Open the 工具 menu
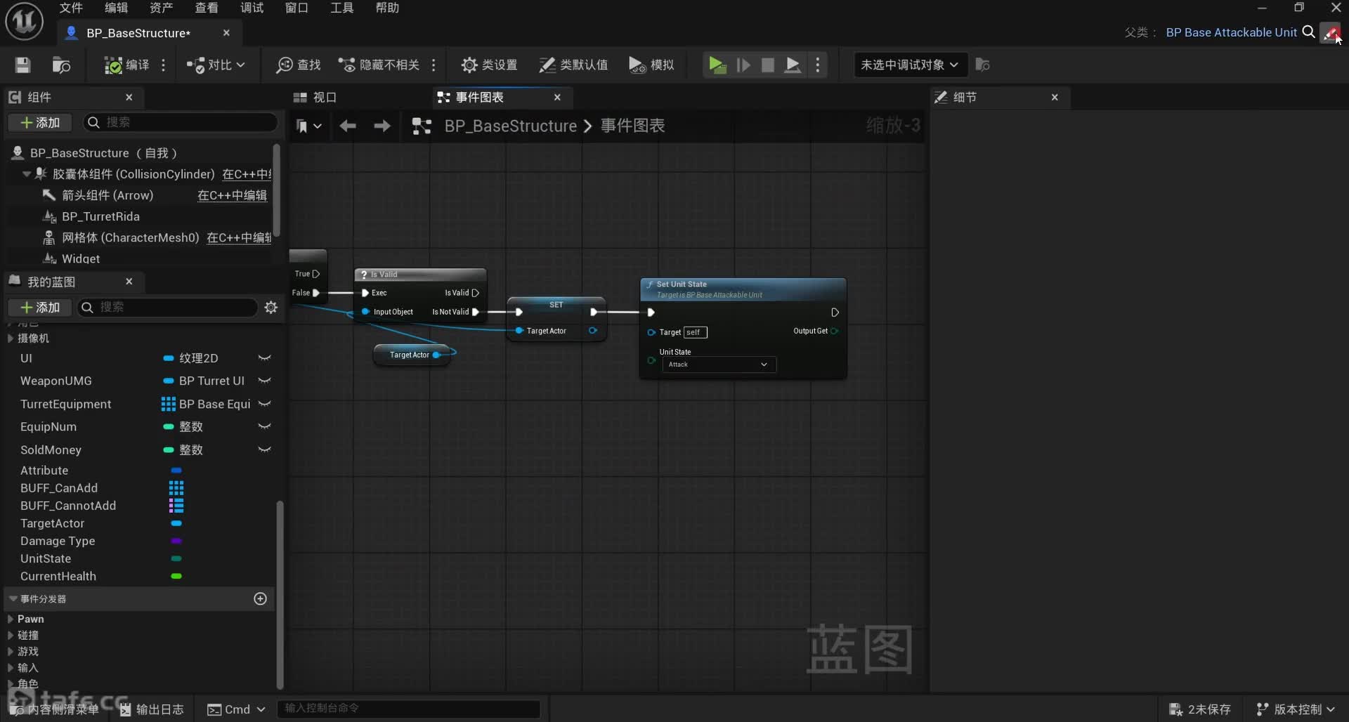This screenshot has width=1349, height=722. (x=341, y=8)
